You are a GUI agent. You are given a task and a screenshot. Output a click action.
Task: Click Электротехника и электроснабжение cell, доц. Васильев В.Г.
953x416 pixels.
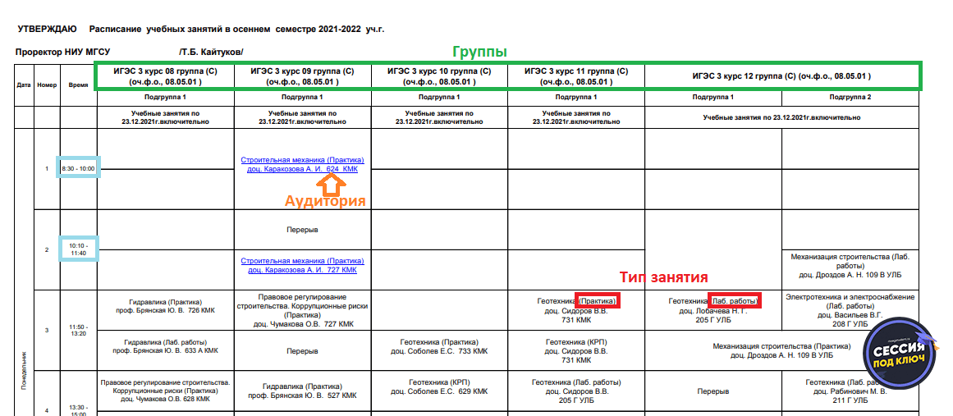pos(850,310)
